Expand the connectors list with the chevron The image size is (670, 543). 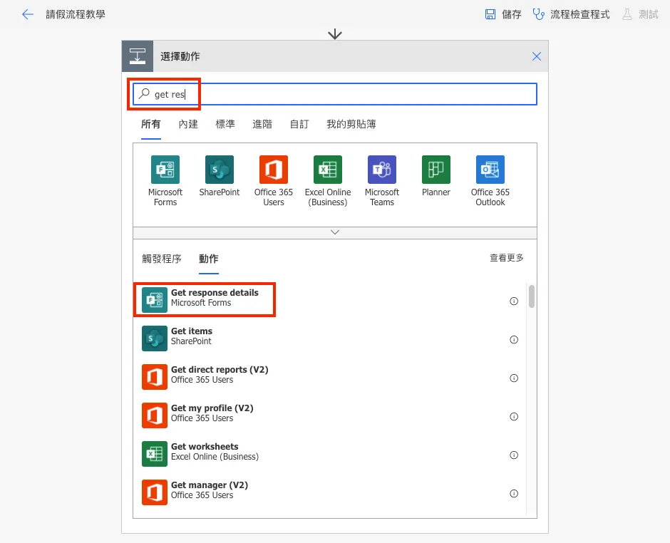click(335, 232)
